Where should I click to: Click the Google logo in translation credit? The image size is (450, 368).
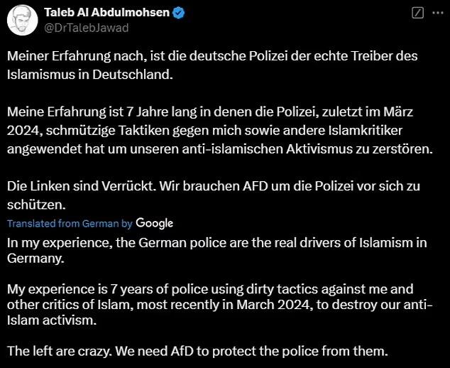[x=155, y=224]
